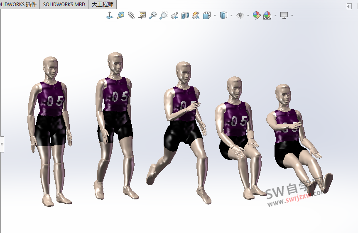Click the coordinate axis icon in the view toolbar
Viewport: 358px width, 233px height.
[110, 15]
